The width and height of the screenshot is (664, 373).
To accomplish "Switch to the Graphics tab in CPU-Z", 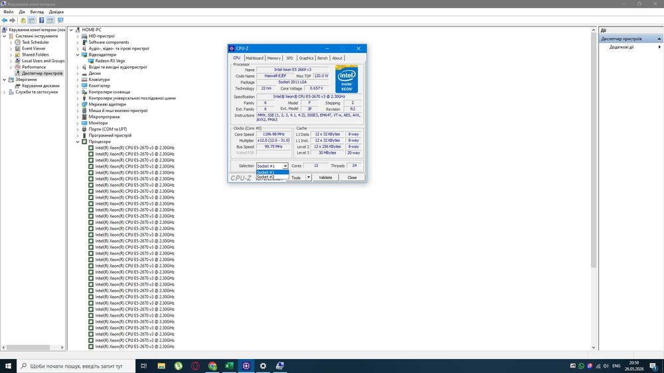I will pos(305,58).
